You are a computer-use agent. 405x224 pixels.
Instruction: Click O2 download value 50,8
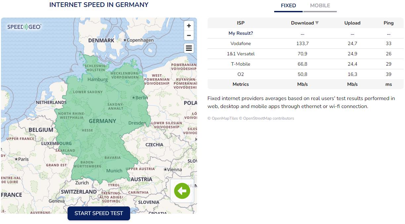(302, 74)
